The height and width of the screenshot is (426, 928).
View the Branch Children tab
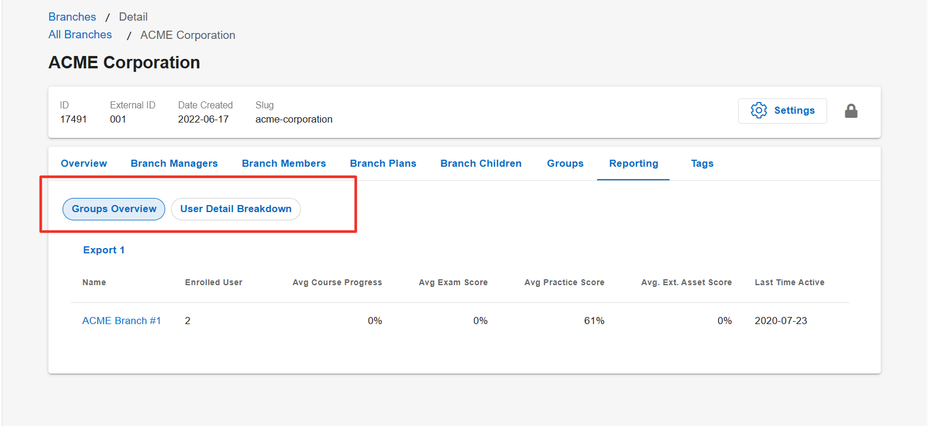[481, 163]
